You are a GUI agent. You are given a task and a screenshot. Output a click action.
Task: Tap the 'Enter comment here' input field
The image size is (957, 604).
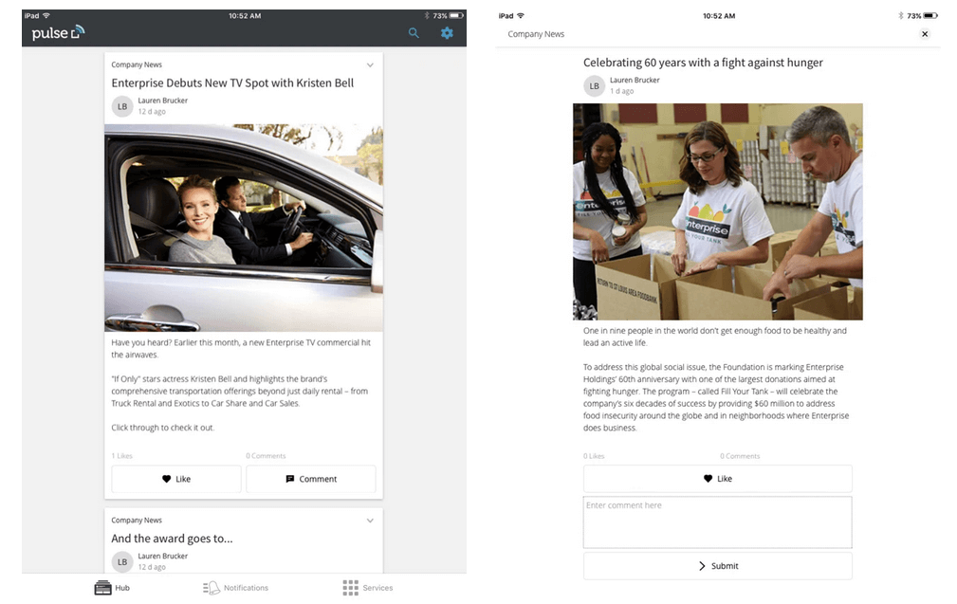point(717,522)
